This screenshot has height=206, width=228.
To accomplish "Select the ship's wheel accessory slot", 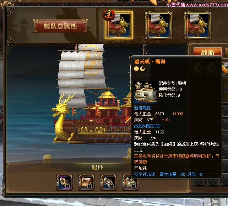I will coord(108,182).
